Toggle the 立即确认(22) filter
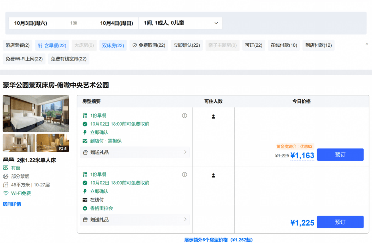Image resolution: width=372 pixels, height=243 pixels. tap(187, 45)
